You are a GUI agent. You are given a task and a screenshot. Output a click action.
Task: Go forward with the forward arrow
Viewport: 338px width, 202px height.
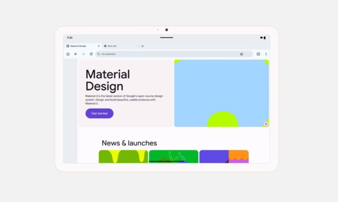84,54
